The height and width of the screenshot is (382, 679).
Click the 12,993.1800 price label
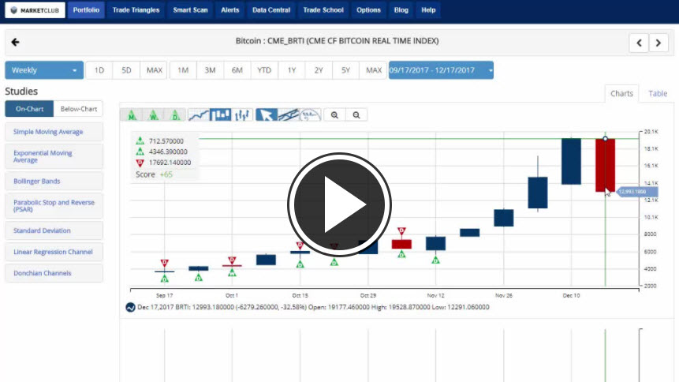(x=636, y=192)
